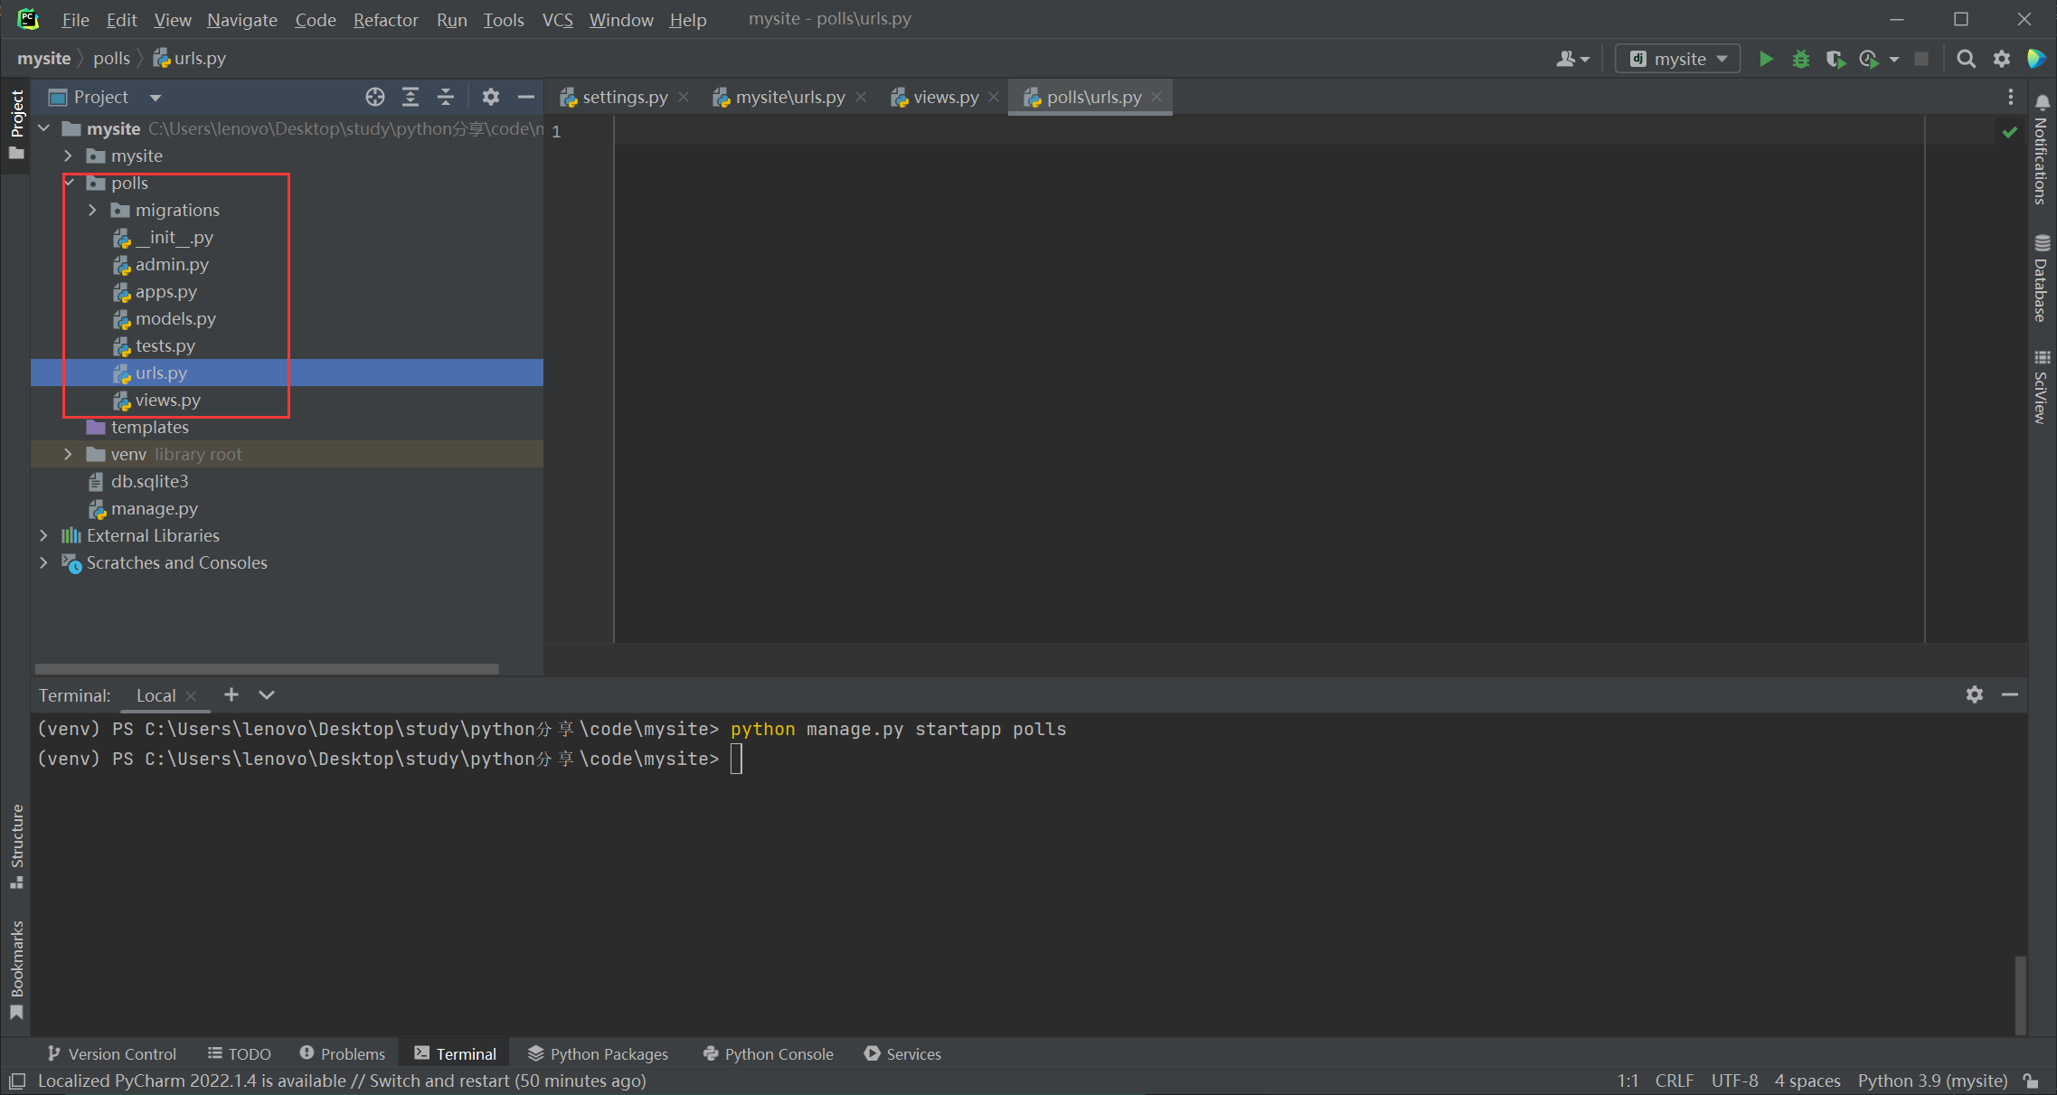2057x1095 pixels.
Task: Expand all in Project panel
Action: tap(410, 97)
